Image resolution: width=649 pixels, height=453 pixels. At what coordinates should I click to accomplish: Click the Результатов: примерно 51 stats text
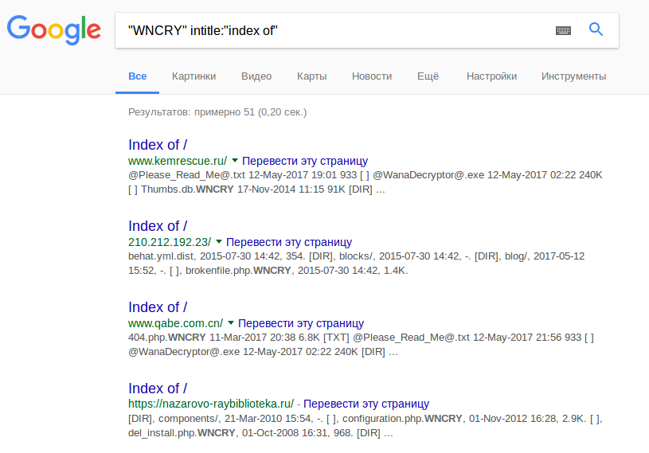click(217, 112)
